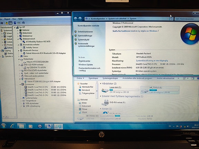Open Hjälp menu in Computer Management

tap(20, 19)
